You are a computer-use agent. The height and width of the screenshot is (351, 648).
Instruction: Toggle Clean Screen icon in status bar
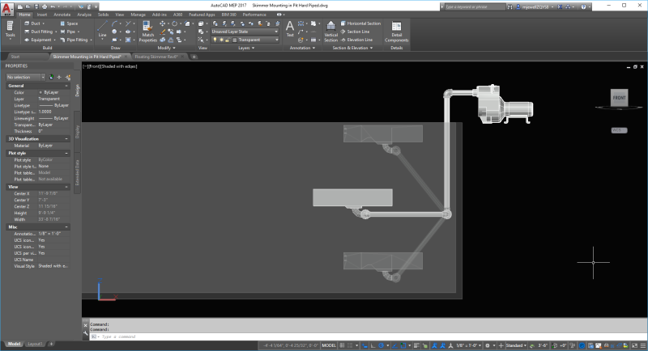(x=634, y=345)
